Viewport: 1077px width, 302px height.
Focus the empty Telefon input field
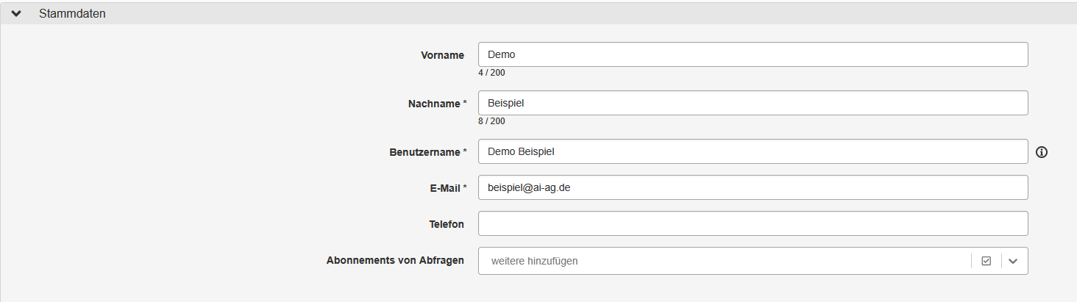(x=753, y=223)
